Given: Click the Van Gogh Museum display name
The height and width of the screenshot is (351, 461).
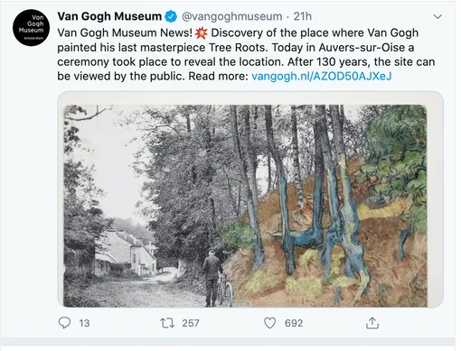Looking at the screenshot, I should [x=109, y=16].
